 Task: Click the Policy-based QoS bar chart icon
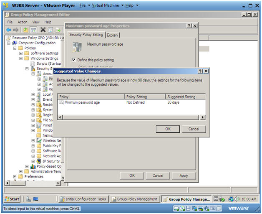coord(33,166)
